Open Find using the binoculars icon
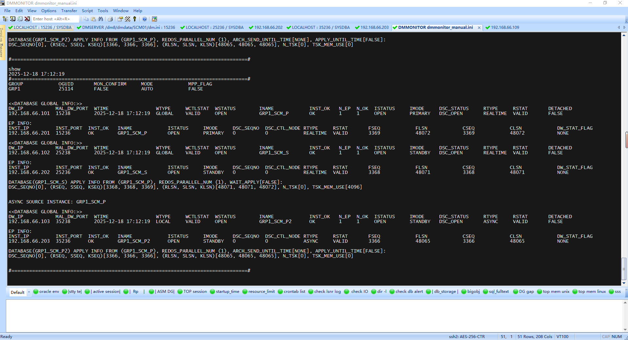The height and width of the screenshot is (340, 628). [x=101, y=19]
